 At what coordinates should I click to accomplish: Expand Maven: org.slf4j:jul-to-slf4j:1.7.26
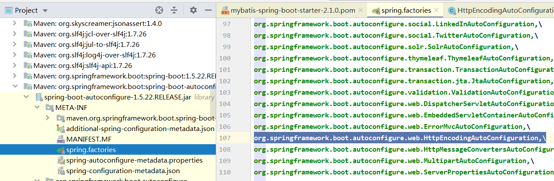click(15, 45)
